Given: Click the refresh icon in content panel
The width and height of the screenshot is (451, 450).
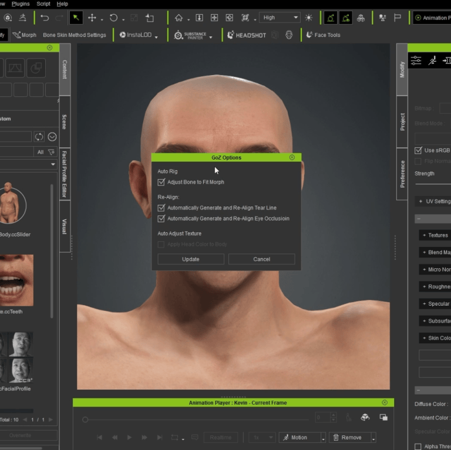Looking at the screenshot, I should coord(39,137).
